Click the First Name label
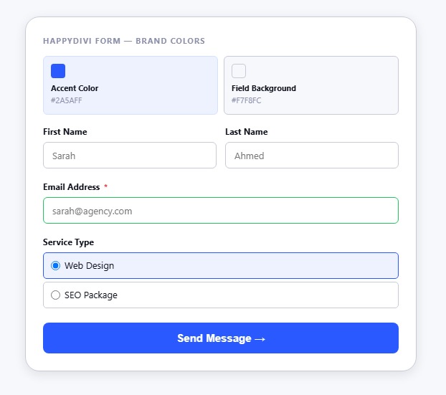Viewport: 446px width, 395px height. point(65,132)
